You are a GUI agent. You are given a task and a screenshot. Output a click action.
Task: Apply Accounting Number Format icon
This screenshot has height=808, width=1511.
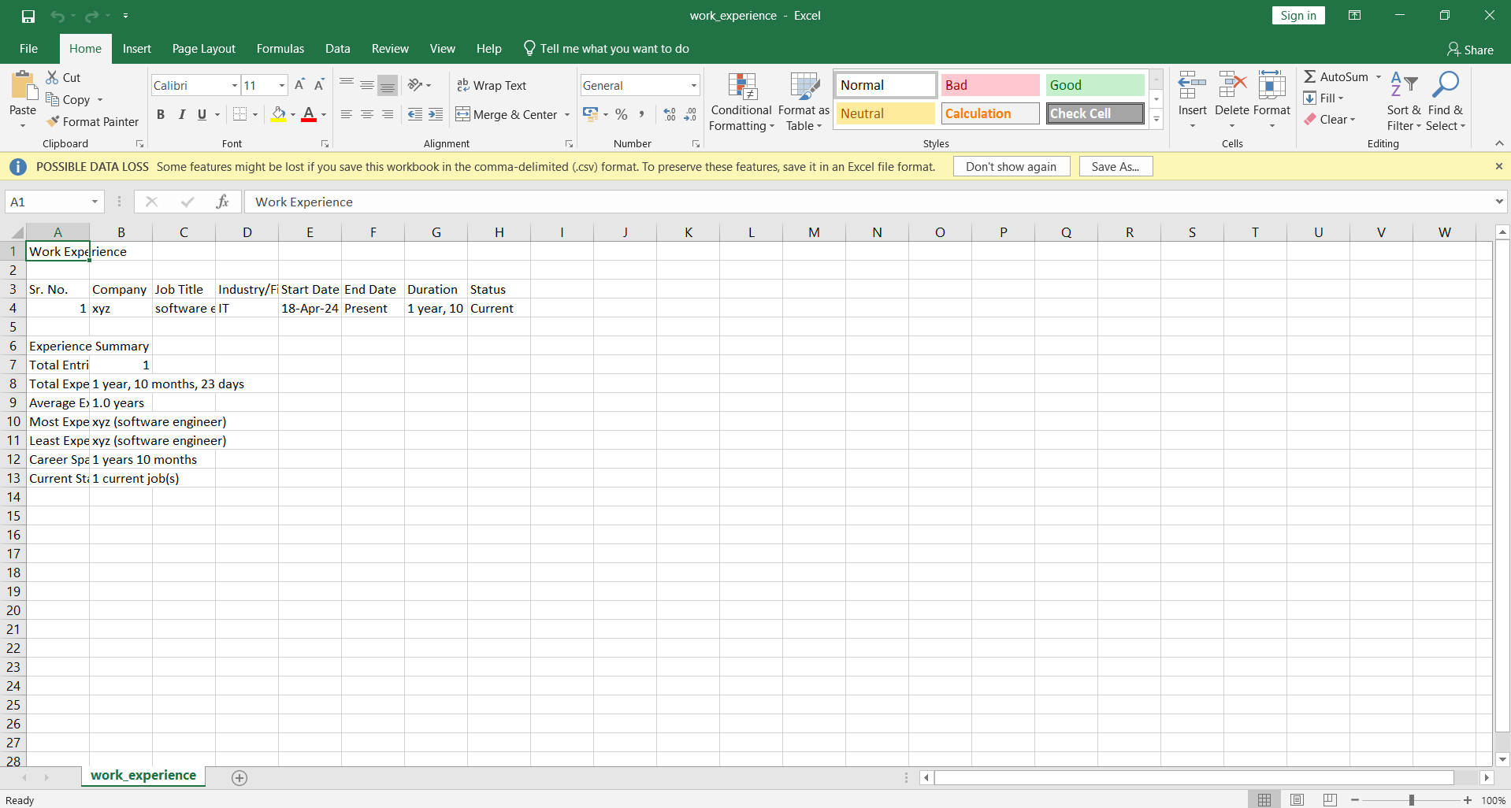pos(590,115)
